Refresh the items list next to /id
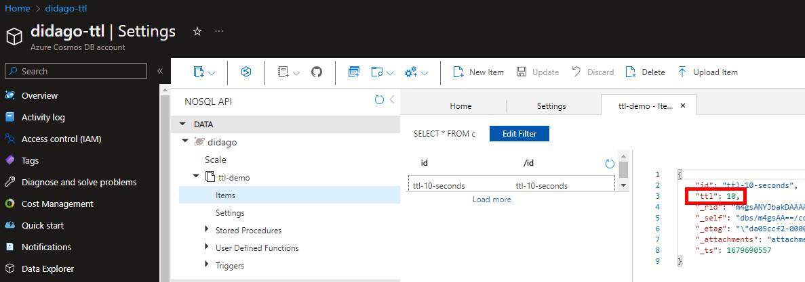 (609, 164)
